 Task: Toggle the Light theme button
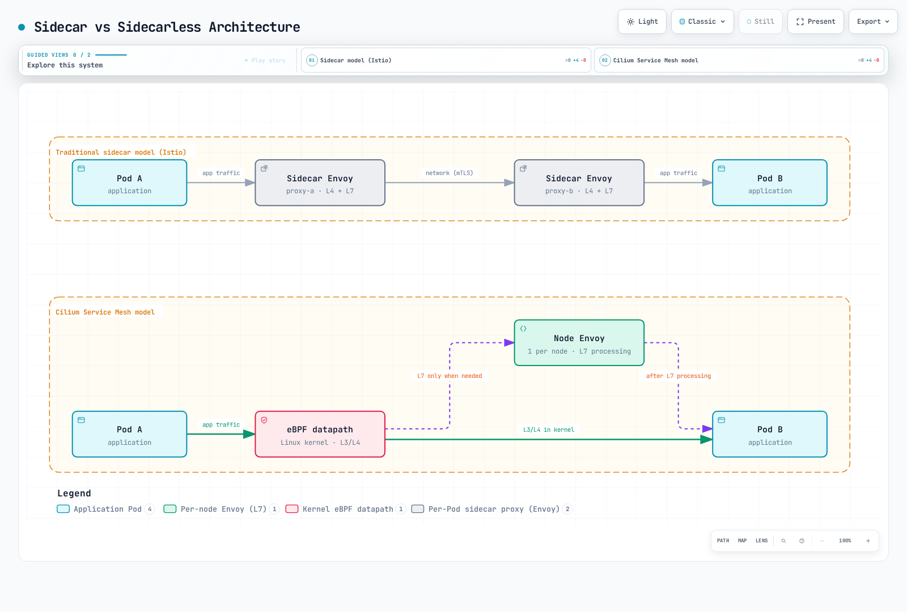(642, 22)
